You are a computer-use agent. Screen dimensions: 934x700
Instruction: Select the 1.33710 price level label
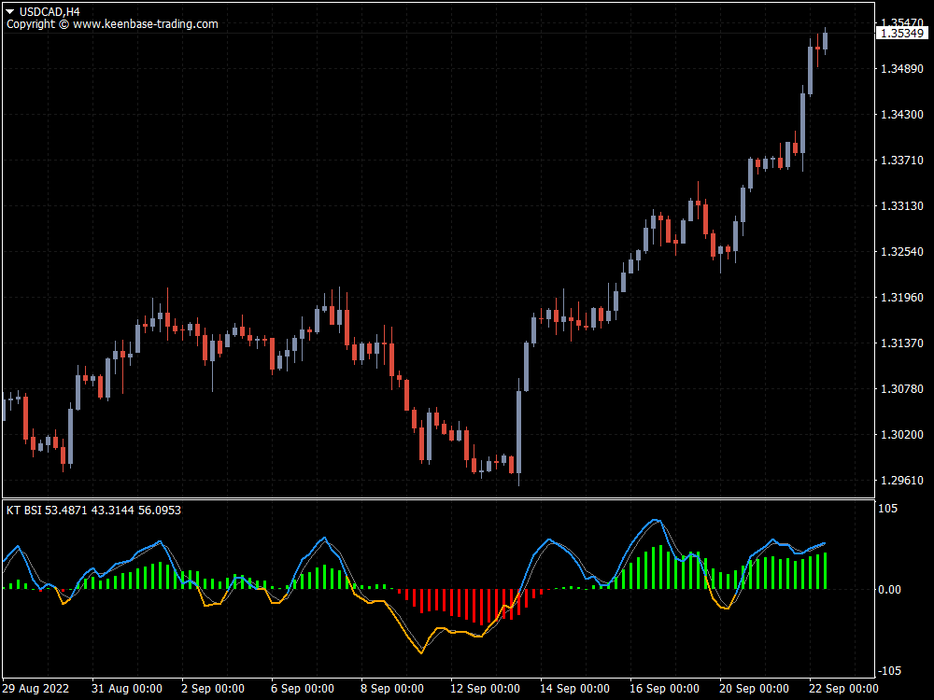coord(902,161)
